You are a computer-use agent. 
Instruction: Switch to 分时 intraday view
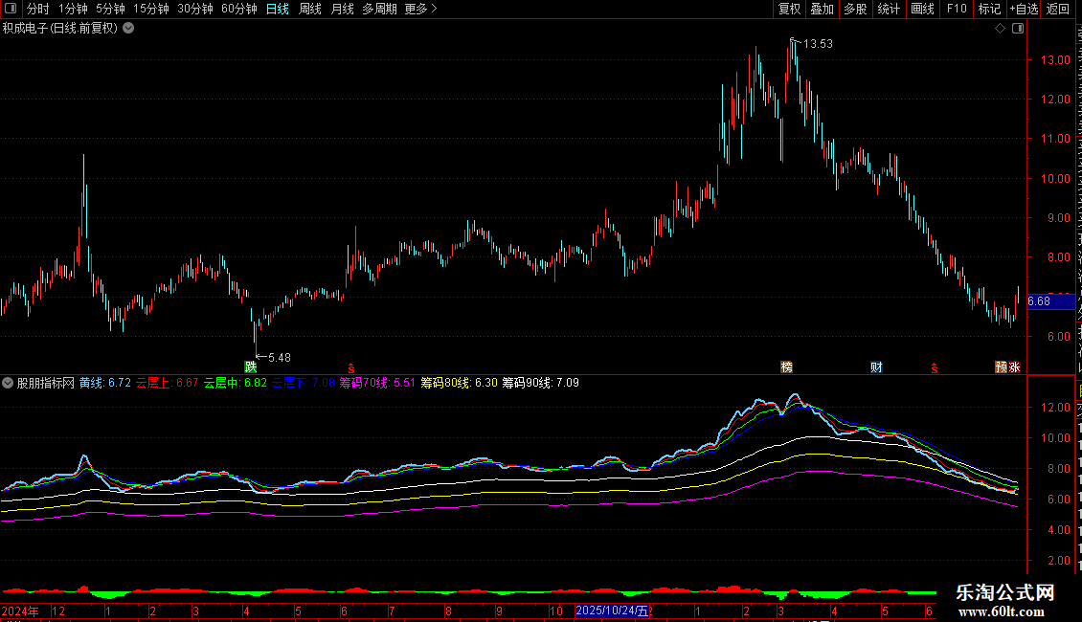click(x=38, y=9)
